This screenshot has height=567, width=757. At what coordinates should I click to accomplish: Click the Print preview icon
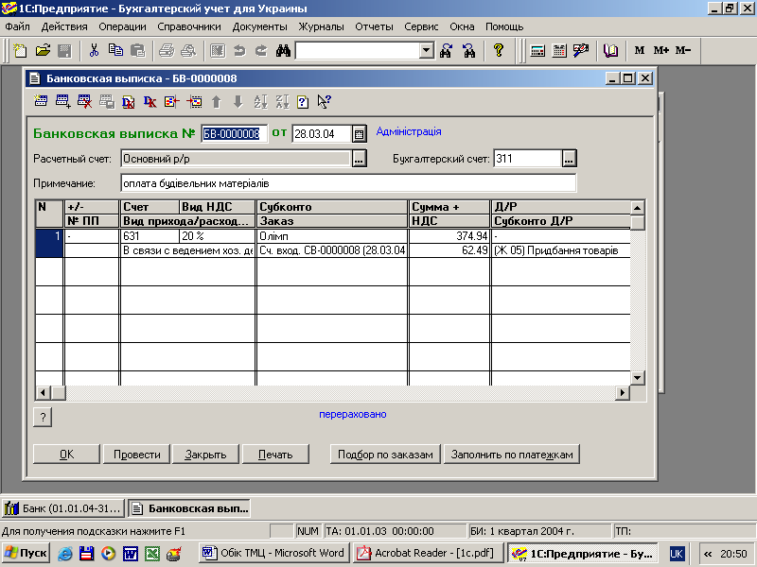[x=188, y=50]
